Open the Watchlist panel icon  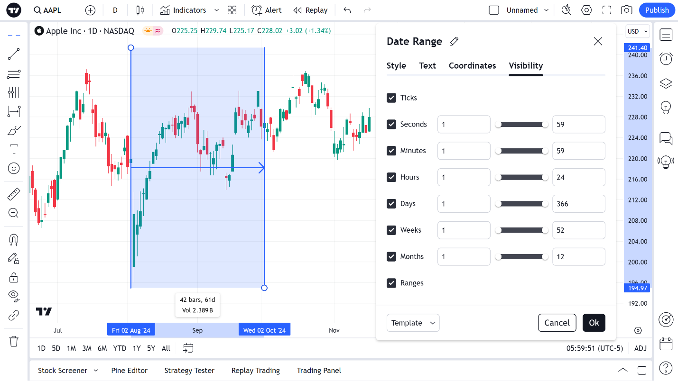(666, 35)
